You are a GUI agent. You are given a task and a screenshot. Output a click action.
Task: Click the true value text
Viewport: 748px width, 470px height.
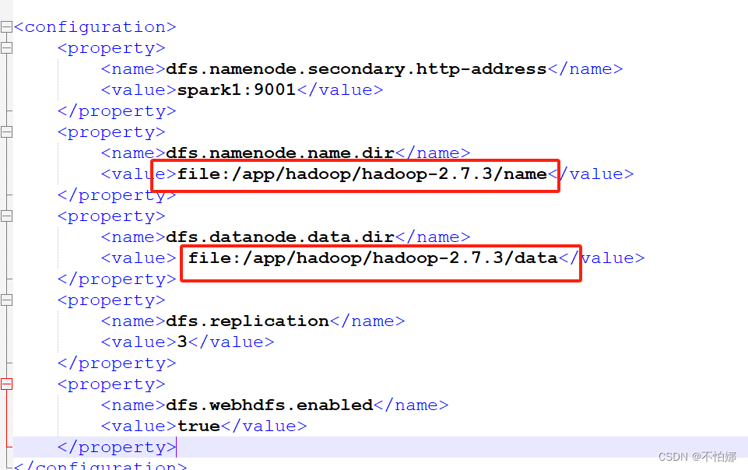(199, 426)
